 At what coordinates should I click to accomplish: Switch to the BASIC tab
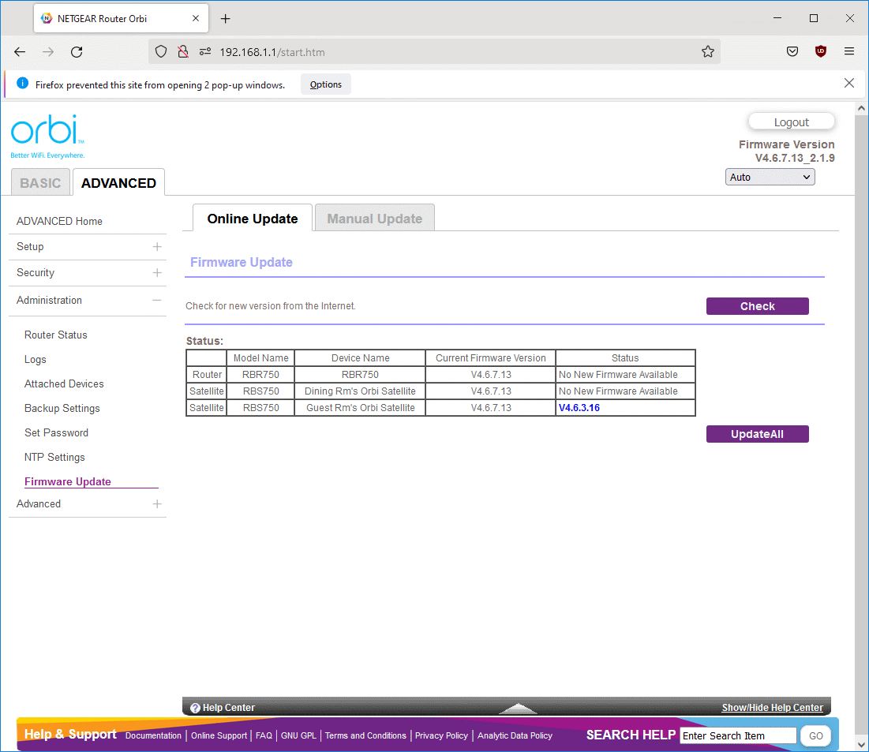40,183
